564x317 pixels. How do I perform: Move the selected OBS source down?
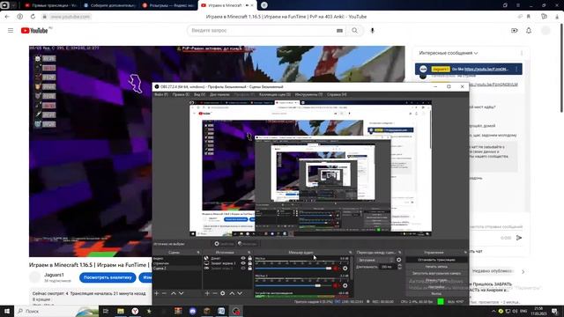pos(240,293)
